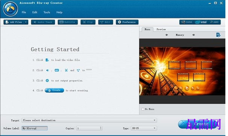Click the Intel acceleration indicator
Viewport: 228px width, 136px height.
click(201, 22)
